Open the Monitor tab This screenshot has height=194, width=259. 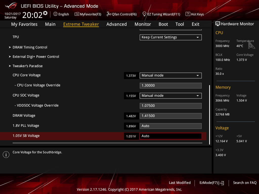143,24
